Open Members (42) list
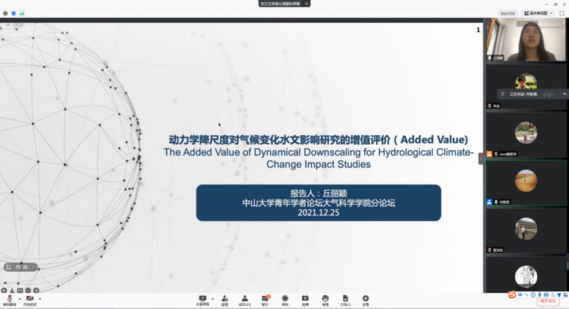Viewport: 569px width, 309px height. 244,298
